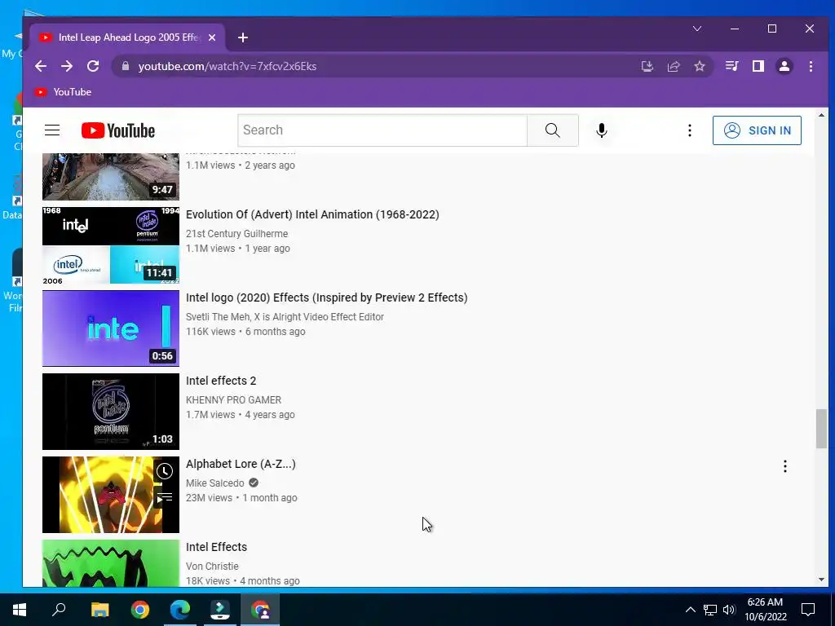Click the green Intel Effects thumbnail

pyautogui.click(x=111, y=563)
